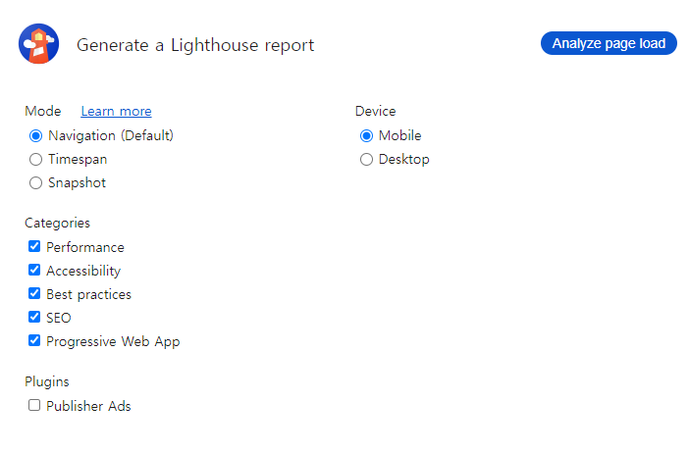Open the Learn more link
The width and height of the screenshot is (689, 453).
click(x=116, y=112)
